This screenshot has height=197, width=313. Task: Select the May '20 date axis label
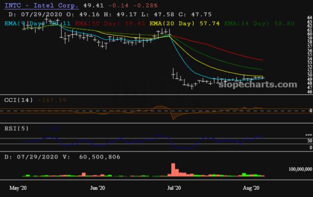pos(18,188)
